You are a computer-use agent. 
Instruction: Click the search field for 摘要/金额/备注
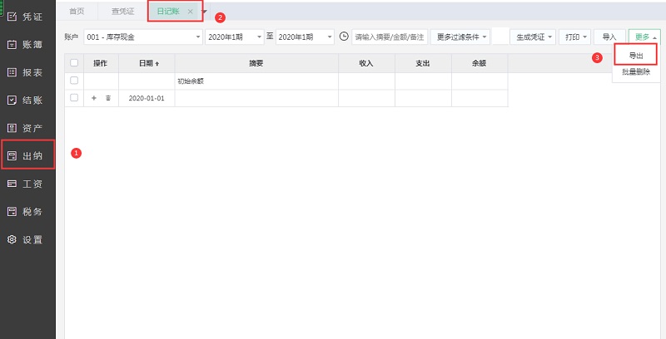[389, 37]
